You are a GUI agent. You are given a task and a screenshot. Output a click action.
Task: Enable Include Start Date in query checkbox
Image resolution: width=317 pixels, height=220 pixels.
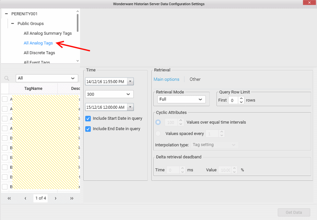click(88, 119)
